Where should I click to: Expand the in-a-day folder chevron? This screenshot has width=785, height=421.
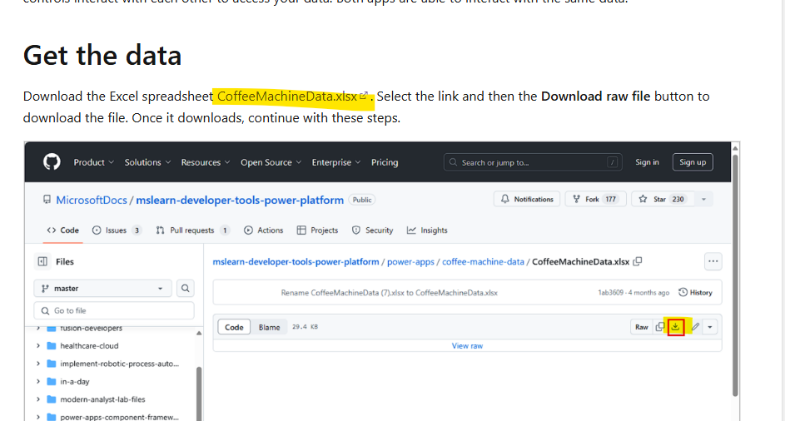[x=38, y=381]
